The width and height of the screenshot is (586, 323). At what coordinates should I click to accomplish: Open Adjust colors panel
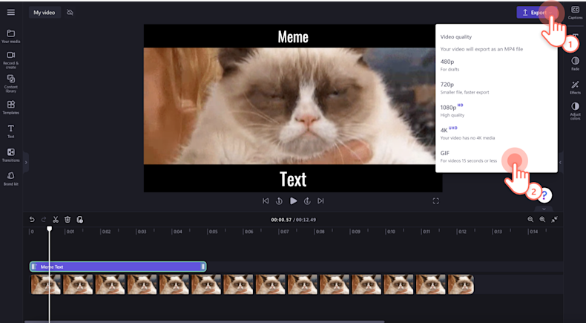tap(575, 111)
